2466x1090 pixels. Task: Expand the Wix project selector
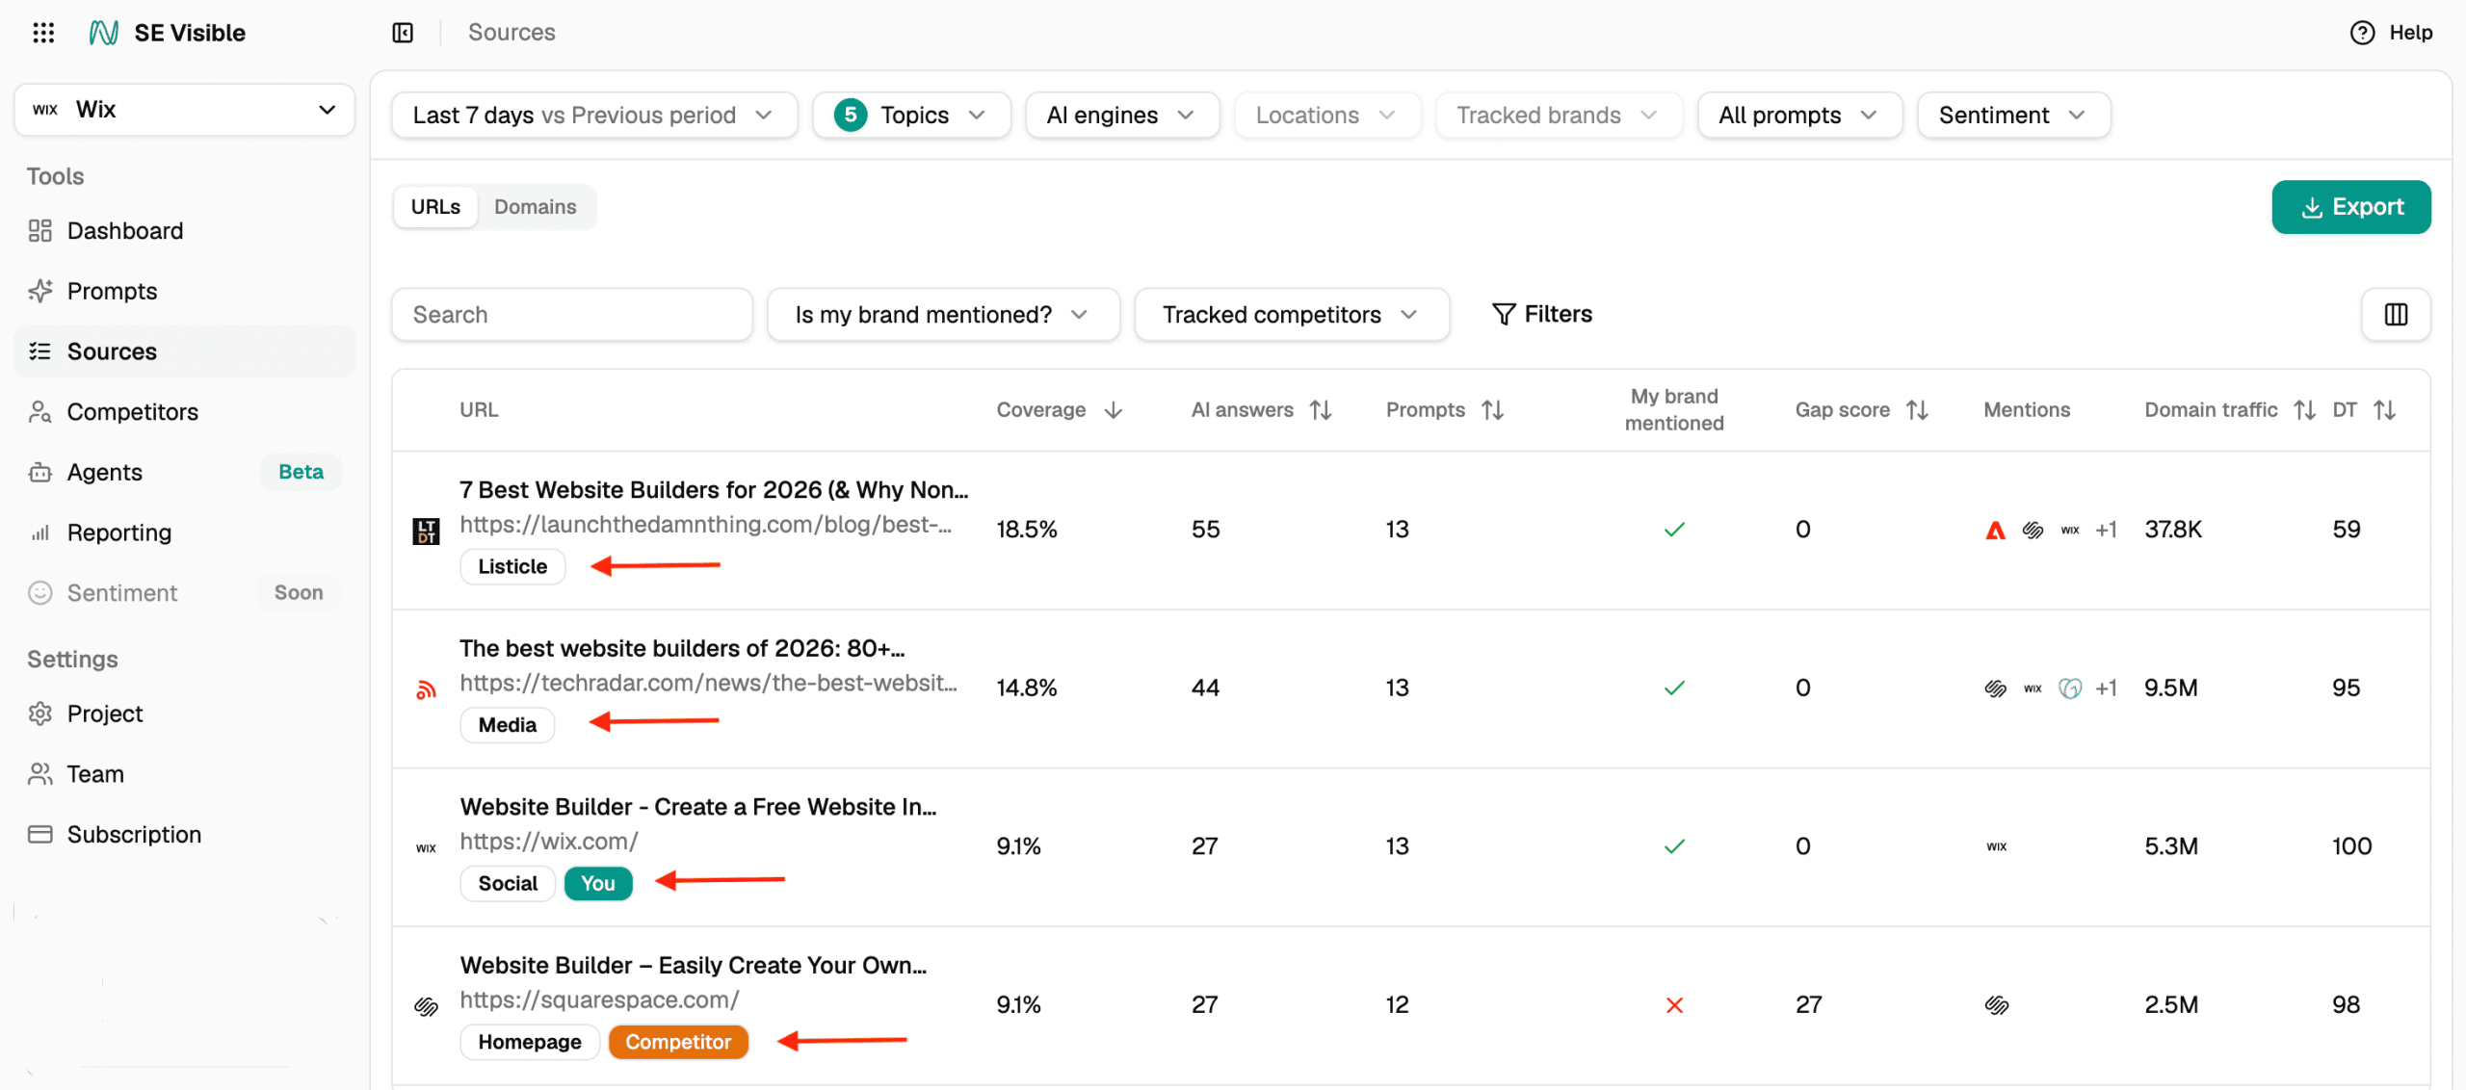[184, 109]
